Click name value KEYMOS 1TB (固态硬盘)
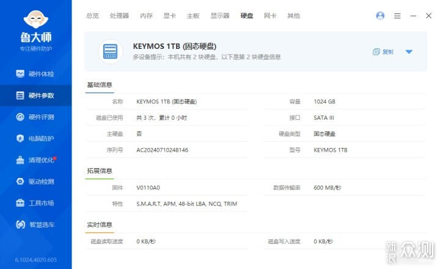 coord(167,101)
